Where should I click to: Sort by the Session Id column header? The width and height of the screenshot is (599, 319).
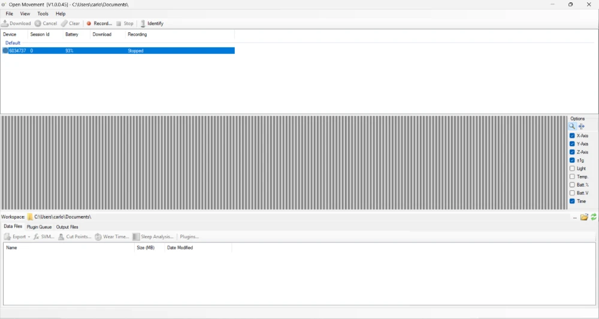[45, 34]
